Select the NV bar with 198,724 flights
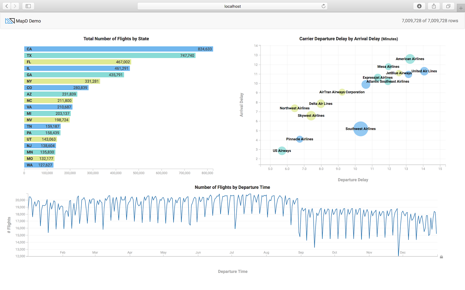465x290 pixels. point(47,120)
